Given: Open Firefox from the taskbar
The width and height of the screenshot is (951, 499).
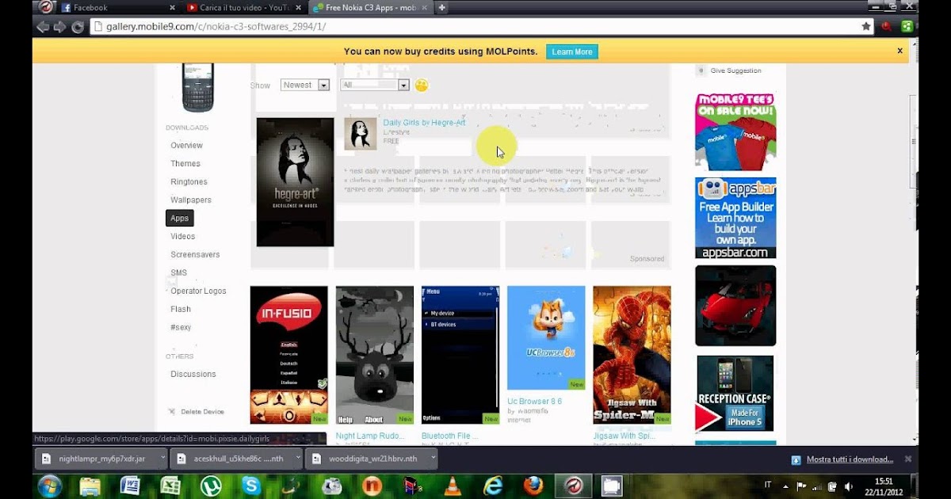Looking at the screenshot, I should tap(533, 486).
